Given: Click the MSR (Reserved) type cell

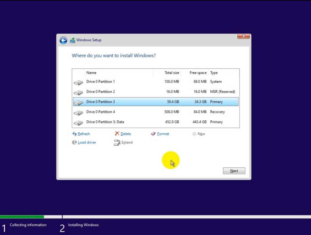Looking at the screenshot, I should pos(223,92).
